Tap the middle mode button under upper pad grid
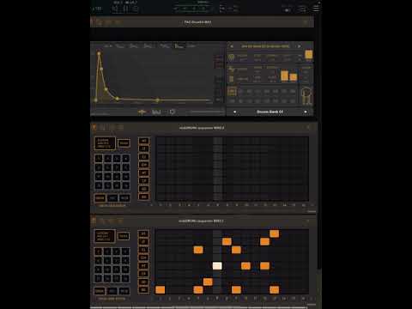Image resolution: width=412 pixels, height=309 pixels. 112,198
